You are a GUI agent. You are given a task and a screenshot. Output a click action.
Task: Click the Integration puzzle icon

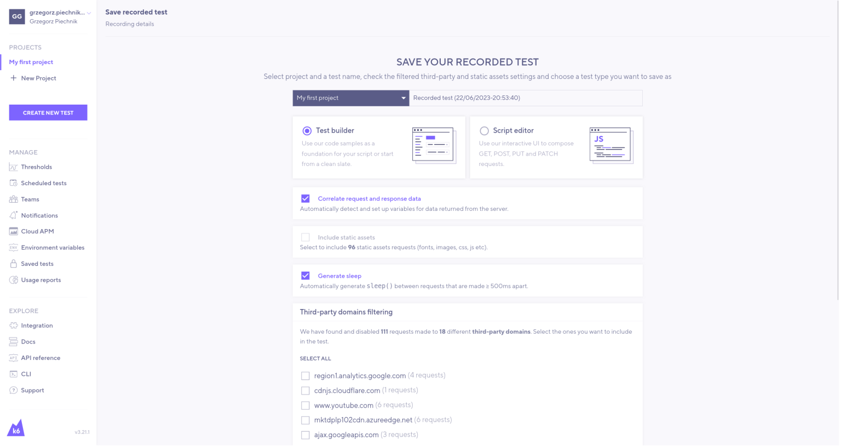point(13,325)
